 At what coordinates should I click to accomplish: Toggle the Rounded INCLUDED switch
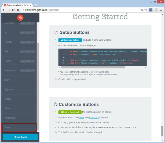(27, 23)
